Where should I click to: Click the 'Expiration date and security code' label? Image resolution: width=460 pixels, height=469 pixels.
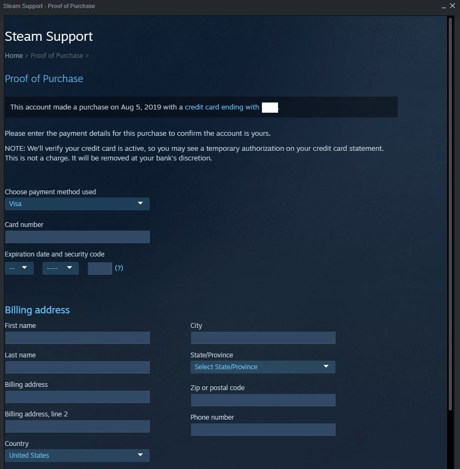pyautogui.click(x=54, y=254)
